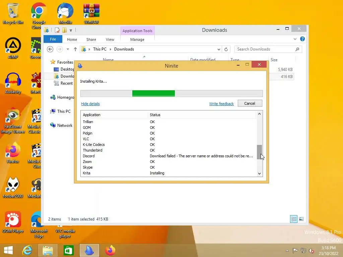
Task: Open GOM Player desktop shortcut
Action: (x=13, y=222)
